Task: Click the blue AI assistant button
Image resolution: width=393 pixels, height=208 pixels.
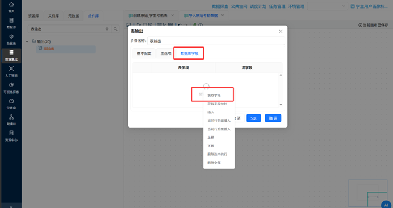Action: coord(386,205)
